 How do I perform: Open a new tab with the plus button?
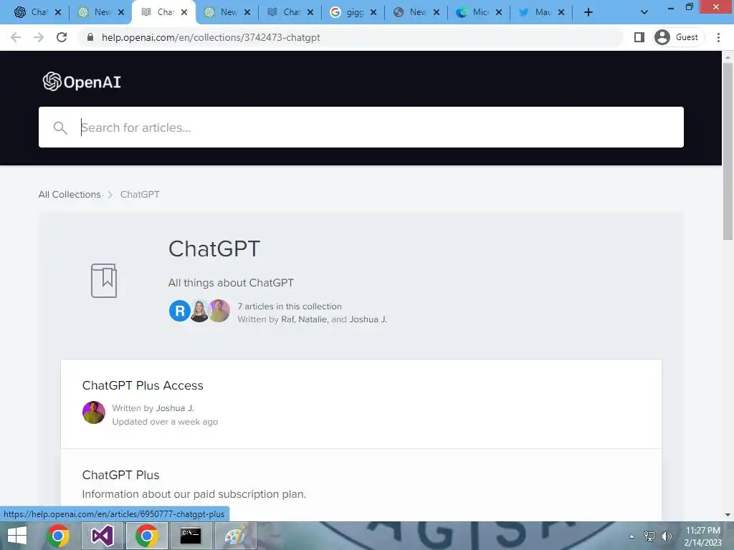(x=588, y=13)
